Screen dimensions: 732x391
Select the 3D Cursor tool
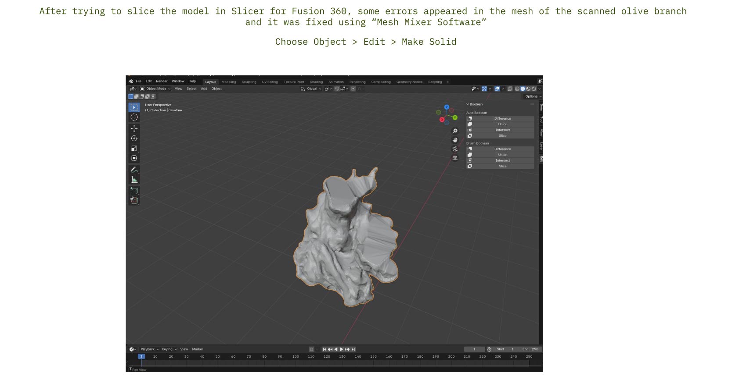pos(134,117)
